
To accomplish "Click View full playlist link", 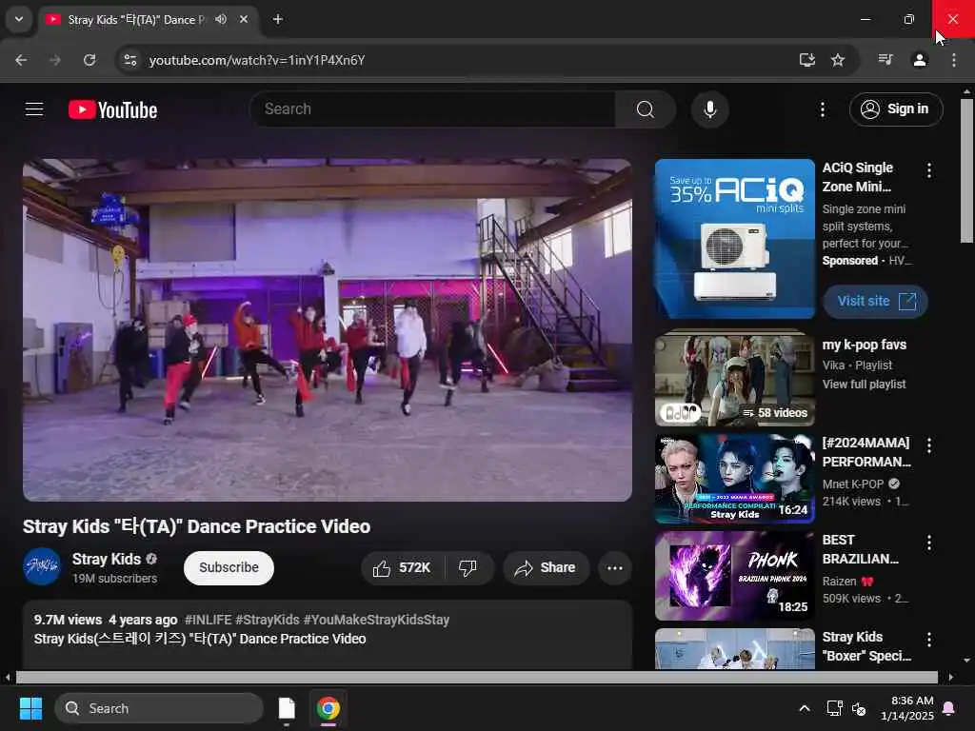I will [x=864, y=385].
